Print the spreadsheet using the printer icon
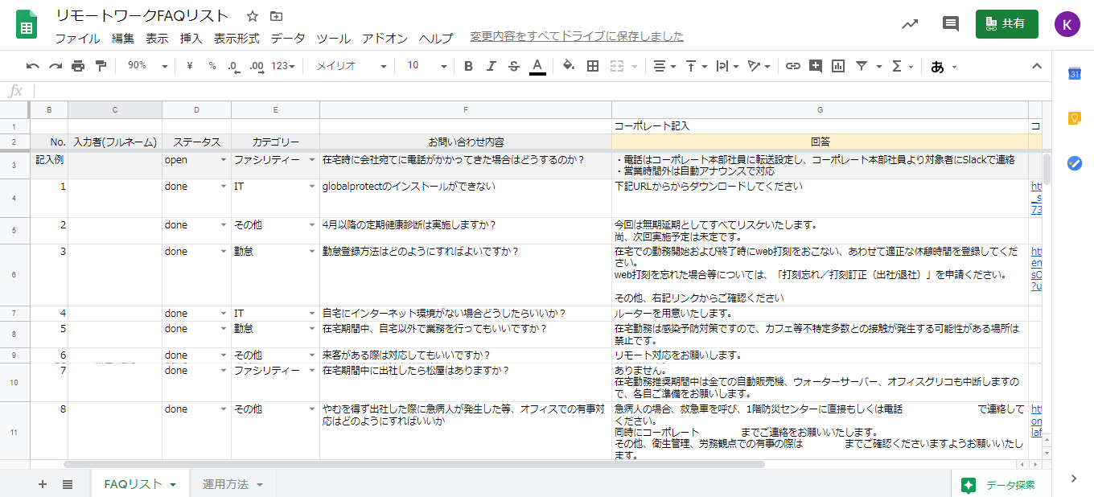The width and height of the screenshot is (1094, 497). tap(78, 66)
